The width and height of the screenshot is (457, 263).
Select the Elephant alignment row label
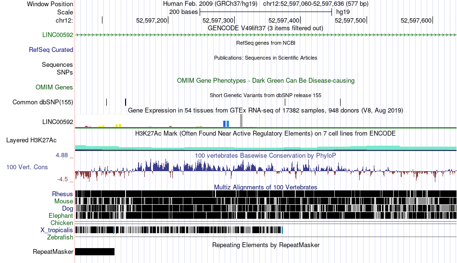[x=61, y=216]
